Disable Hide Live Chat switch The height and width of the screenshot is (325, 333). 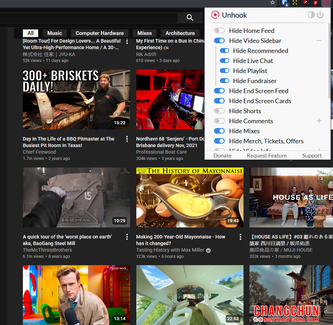[x=224, y=61]
